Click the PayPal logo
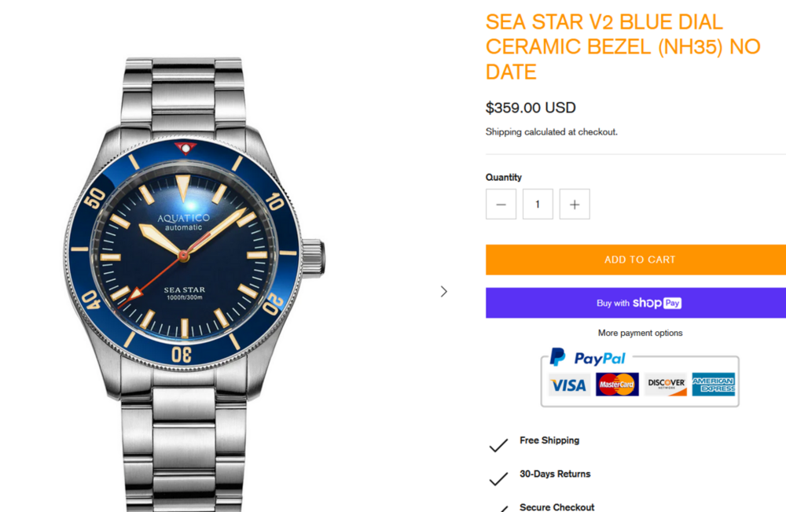 coord(588,358)
